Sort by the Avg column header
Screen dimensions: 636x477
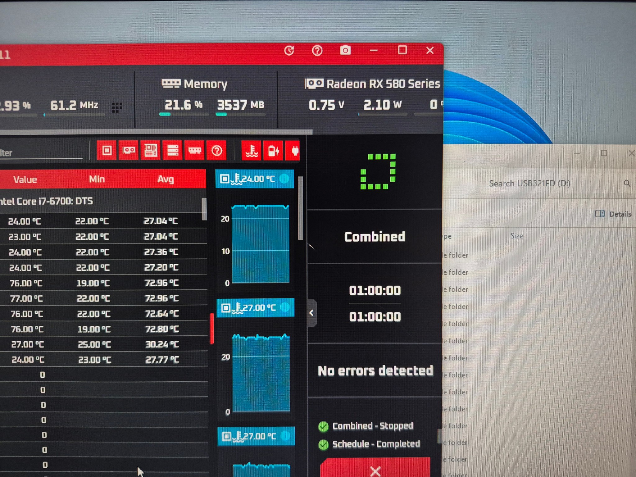pyautogui.click(x=166, y=179)
